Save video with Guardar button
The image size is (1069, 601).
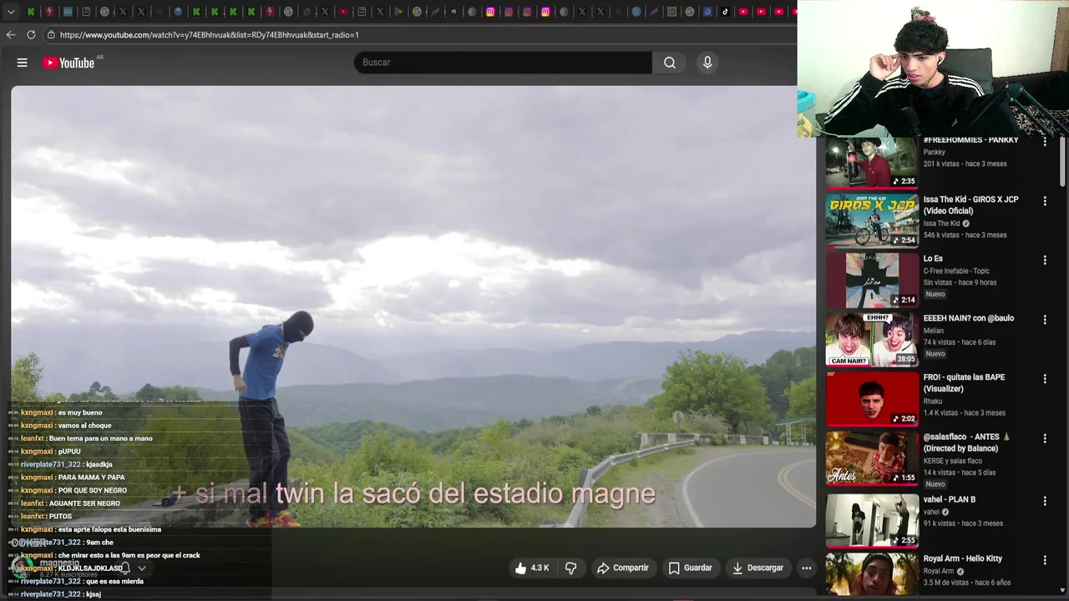(x=691, y=568)
